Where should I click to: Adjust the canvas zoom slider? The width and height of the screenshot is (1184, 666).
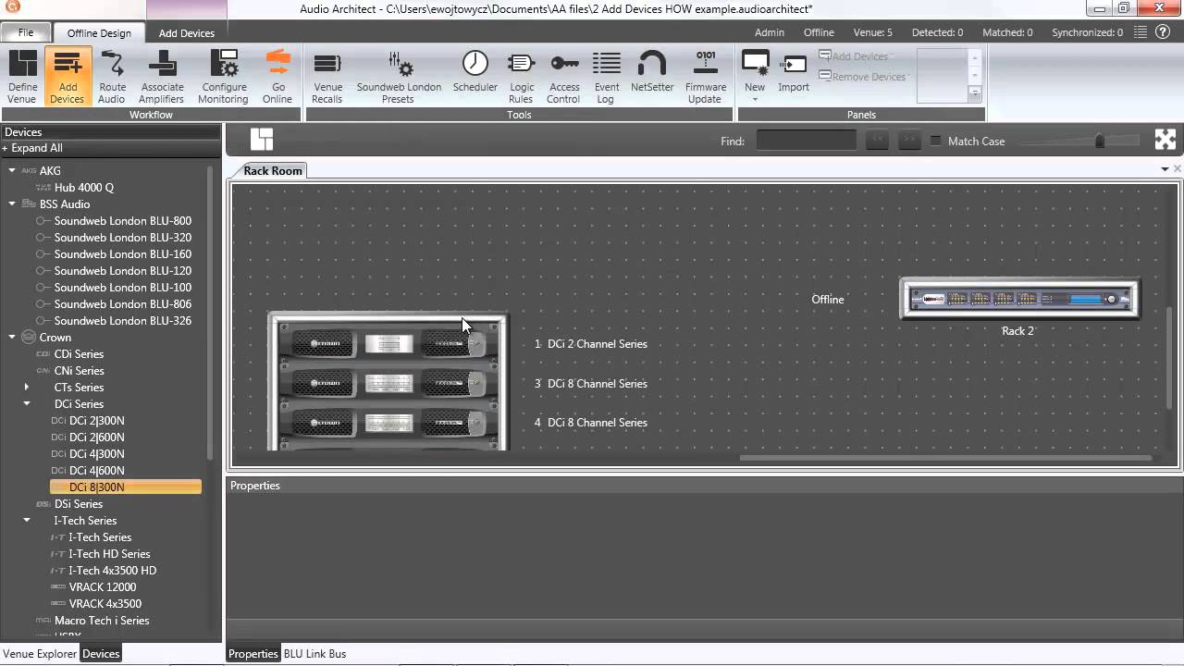tap(1099, 141)
